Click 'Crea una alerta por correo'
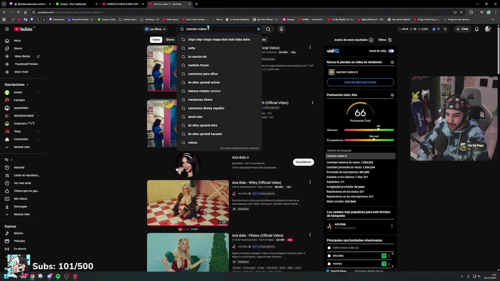This screenshot has width=500, height=281. pyautogui.click(x=360, y=82)
